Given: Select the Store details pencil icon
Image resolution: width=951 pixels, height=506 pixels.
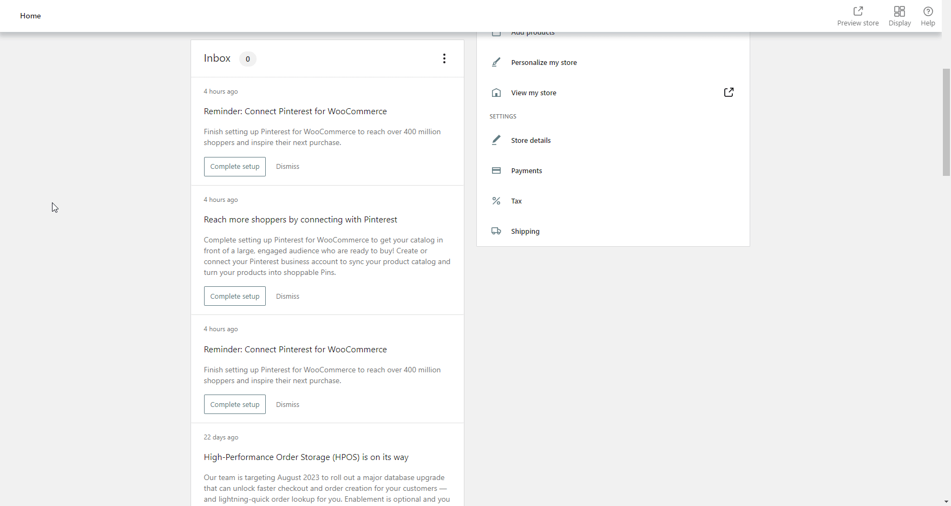Looking at the screenshot, I should 496,140.
